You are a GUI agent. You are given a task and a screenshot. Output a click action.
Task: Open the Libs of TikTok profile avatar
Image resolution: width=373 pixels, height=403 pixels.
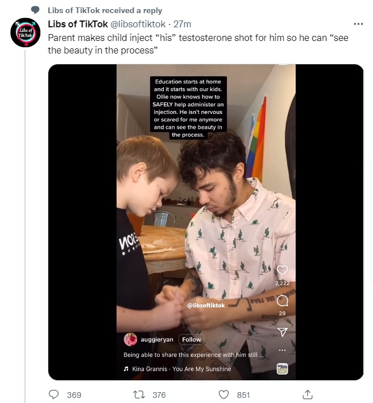pos(25,32)
